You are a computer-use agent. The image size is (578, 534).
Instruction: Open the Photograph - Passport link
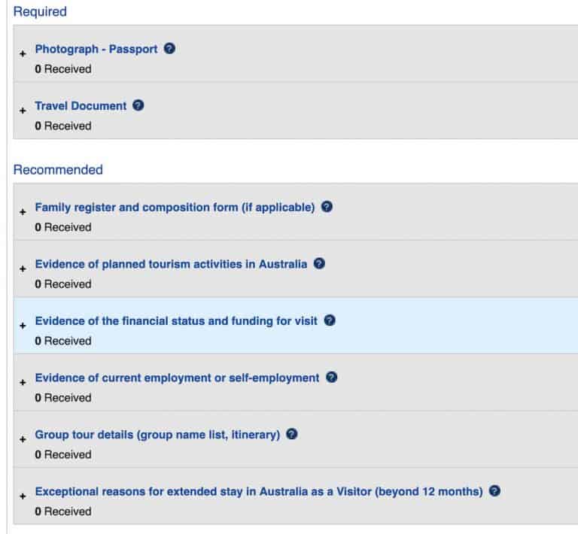pyautogui.click(x=96, y=49)
